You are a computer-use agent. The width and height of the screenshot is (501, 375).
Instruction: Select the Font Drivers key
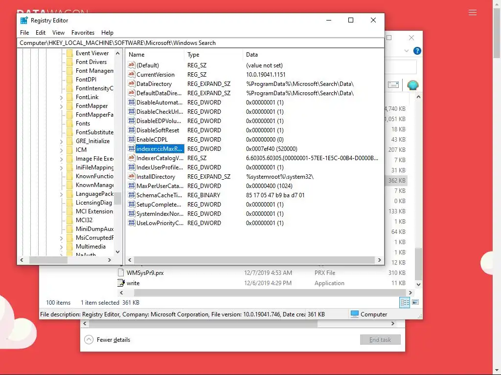point(91,62)
